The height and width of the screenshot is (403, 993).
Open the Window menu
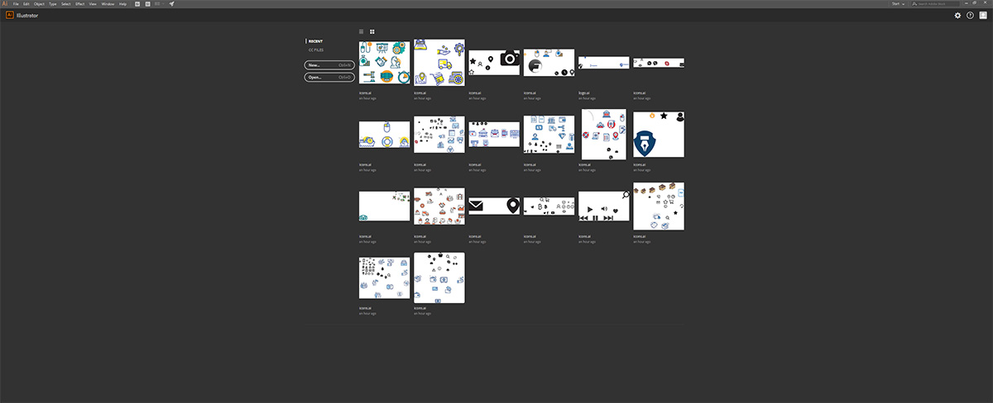click(108, 4)
